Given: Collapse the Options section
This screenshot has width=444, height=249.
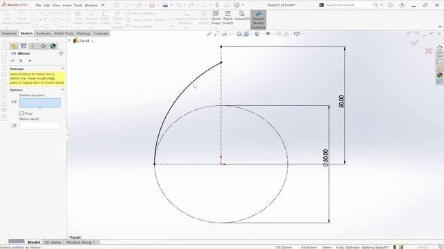Looking at the screenshot, I should 62,90.
